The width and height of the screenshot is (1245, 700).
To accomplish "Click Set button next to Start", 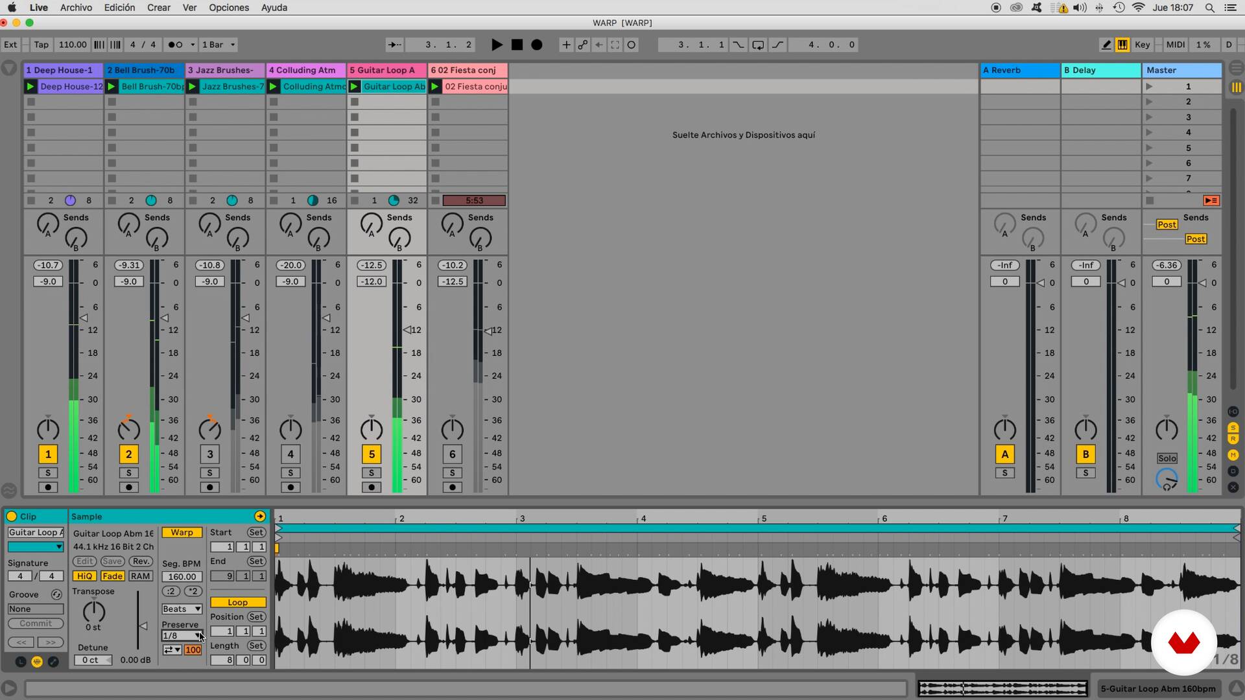I will pyautogui.click(x=256, y=532).
